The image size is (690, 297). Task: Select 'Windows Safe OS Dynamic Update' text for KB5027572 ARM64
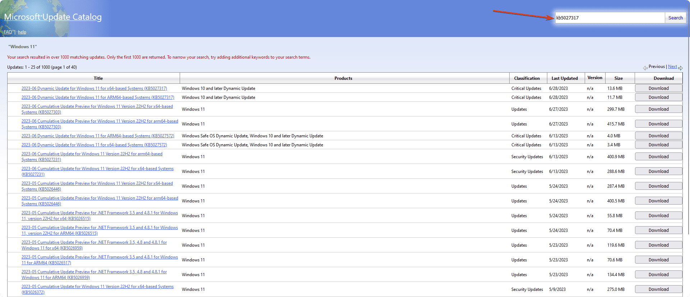[x=215, y=136]
